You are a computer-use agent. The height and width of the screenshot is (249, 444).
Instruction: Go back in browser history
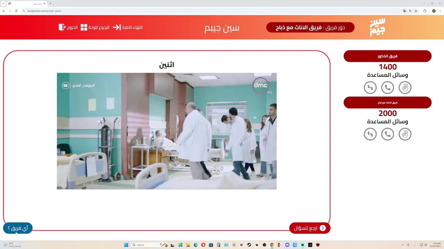[4, 11]
